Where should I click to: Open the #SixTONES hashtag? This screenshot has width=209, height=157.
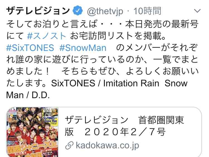coord(30,48)
